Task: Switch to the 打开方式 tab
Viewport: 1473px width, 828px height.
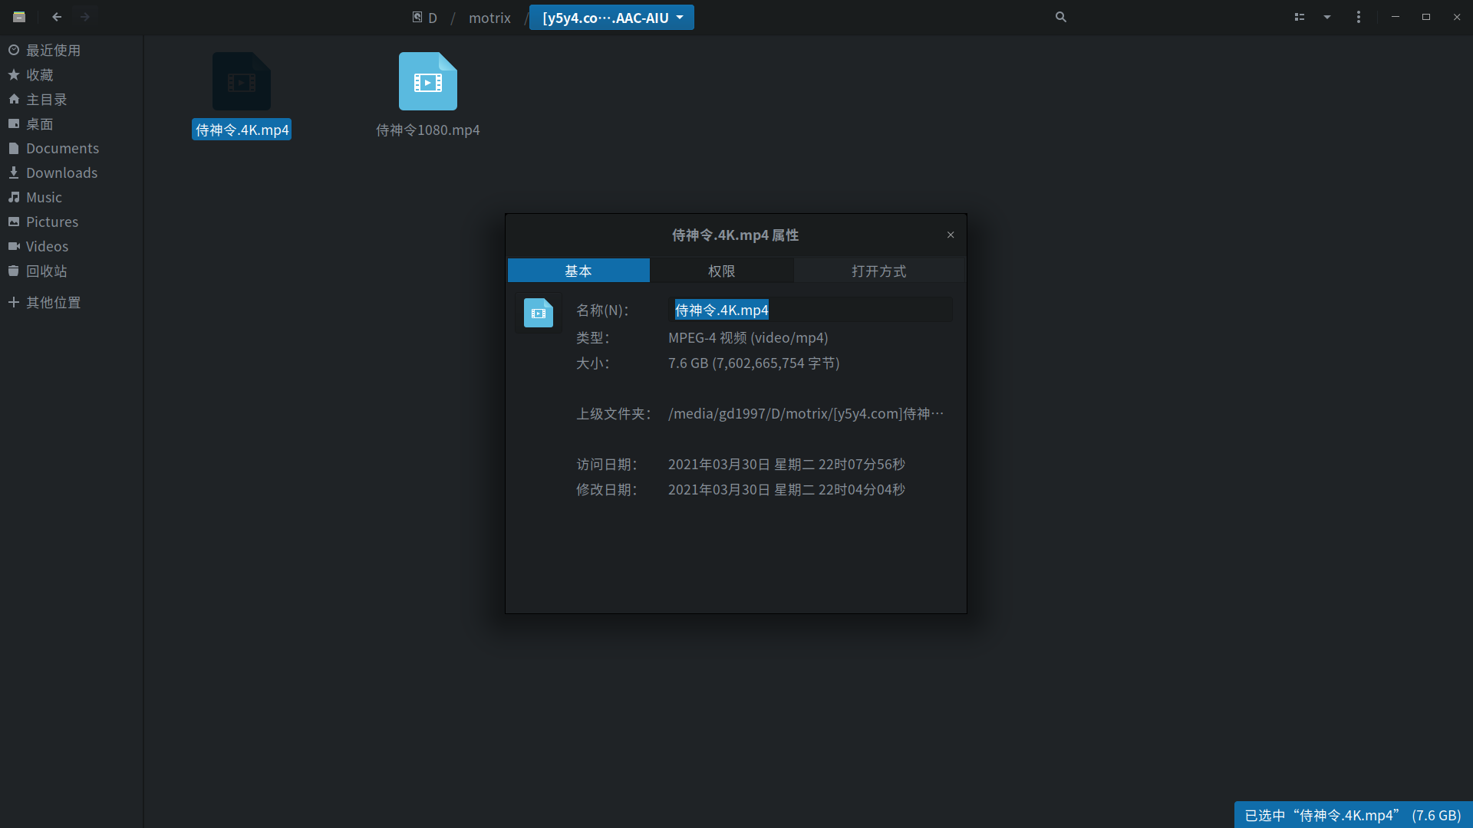Action: [x=878, y=271]
